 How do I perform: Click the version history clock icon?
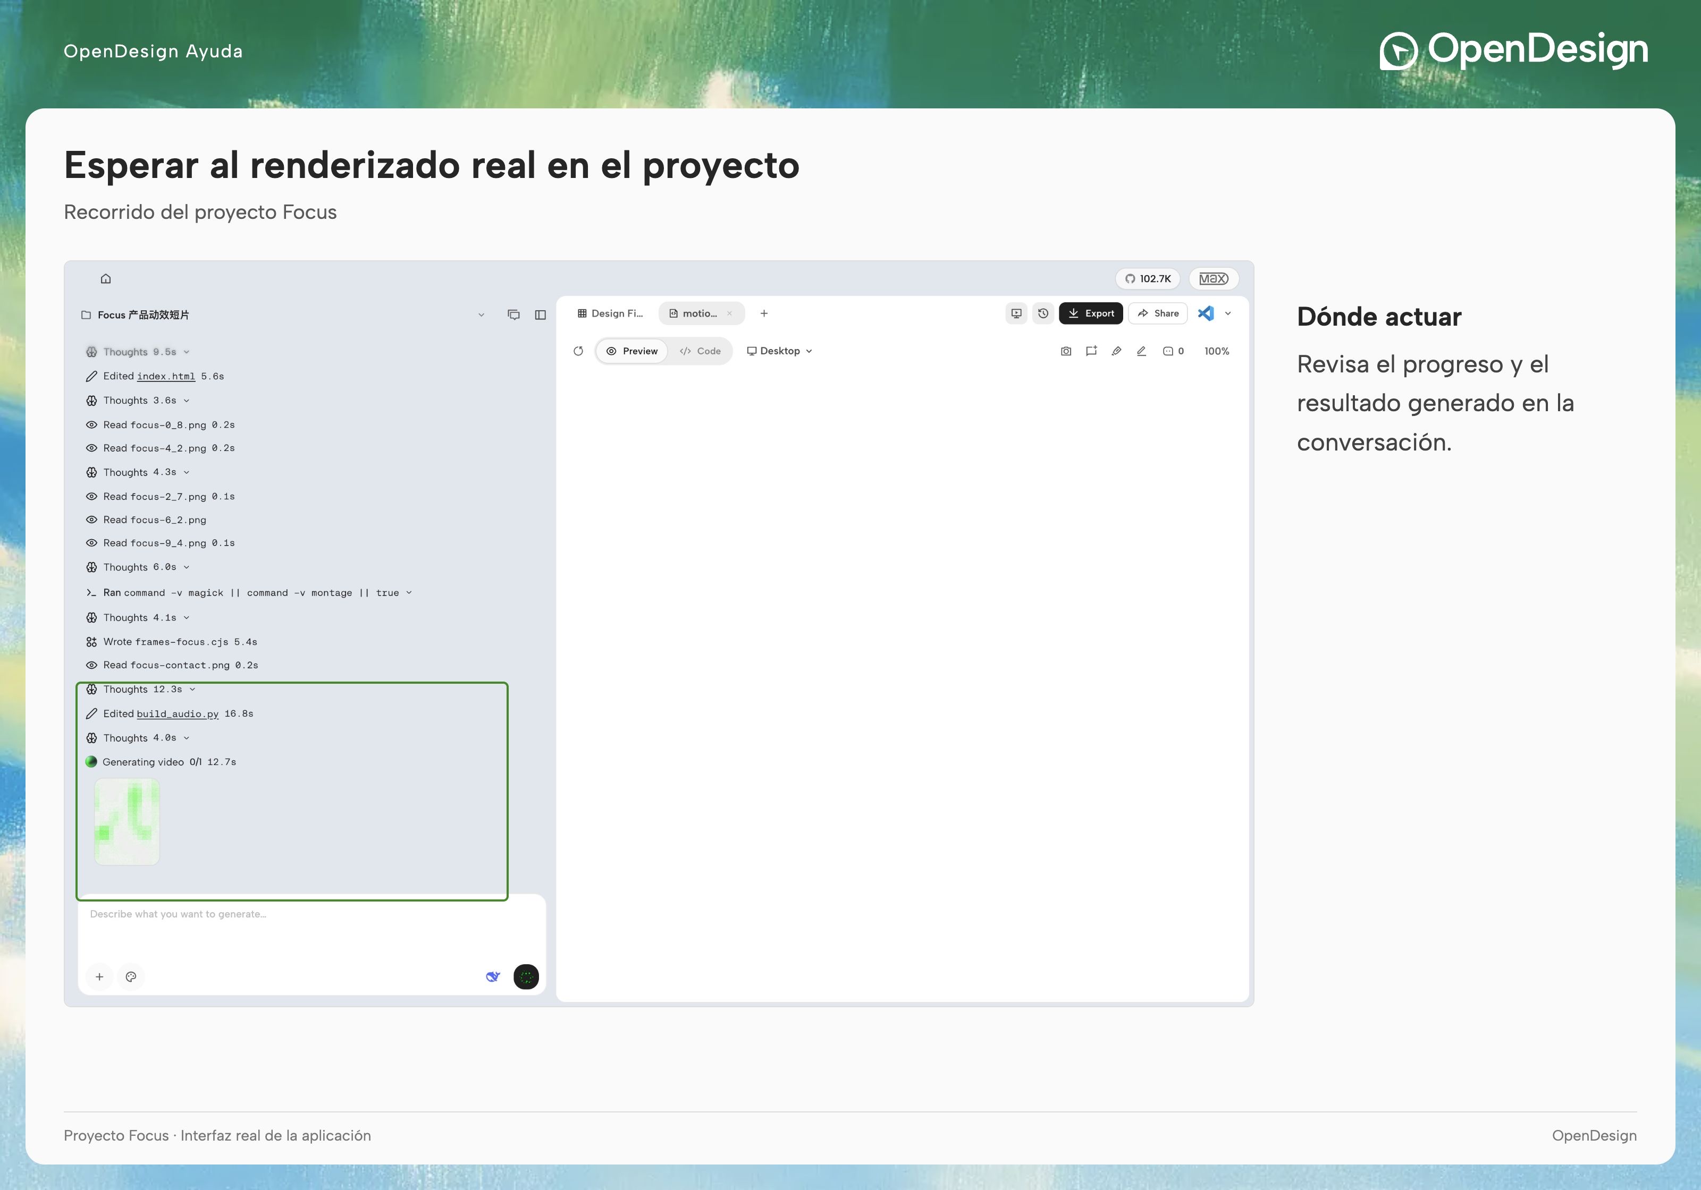1043,313
